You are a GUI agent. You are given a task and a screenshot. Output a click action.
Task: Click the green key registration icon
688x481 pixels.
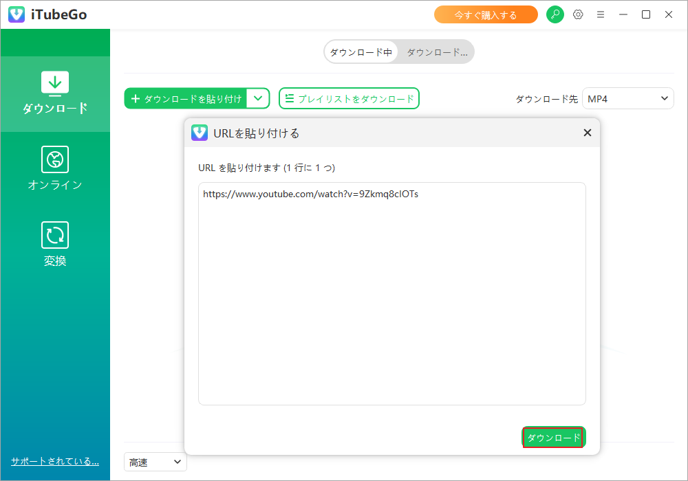tap(555, 14)
